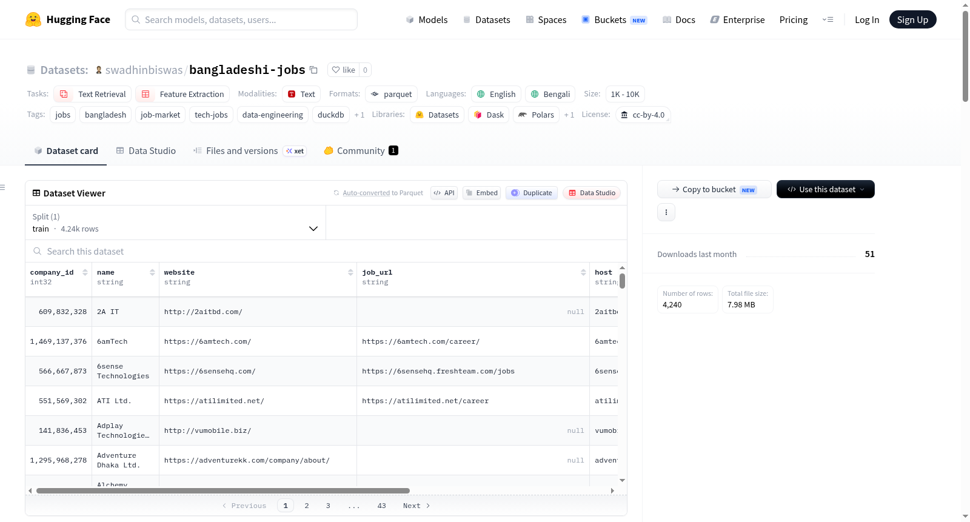The image size is (970, 522).
Task: Open swadhinbiswas profile link
Action: [144, 70]
